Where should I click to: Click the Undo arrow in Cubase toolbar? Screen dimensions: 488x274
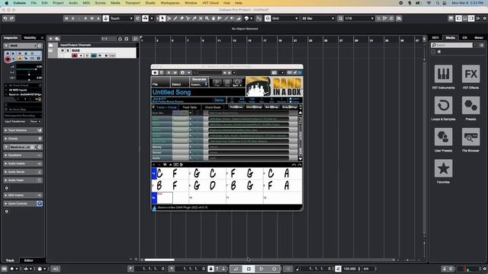click(x=5, y=18)
